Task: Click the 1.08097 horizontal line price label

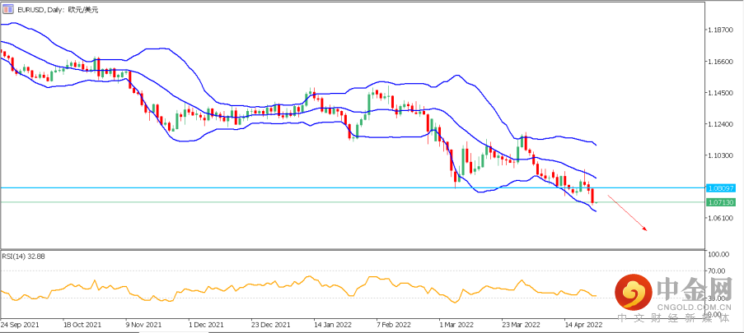Action: tap(721, 187)
